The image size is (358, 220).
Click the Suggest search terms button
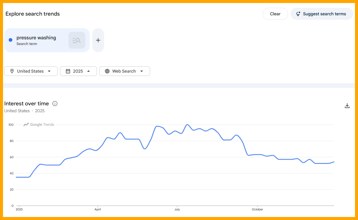click(322, 14)
